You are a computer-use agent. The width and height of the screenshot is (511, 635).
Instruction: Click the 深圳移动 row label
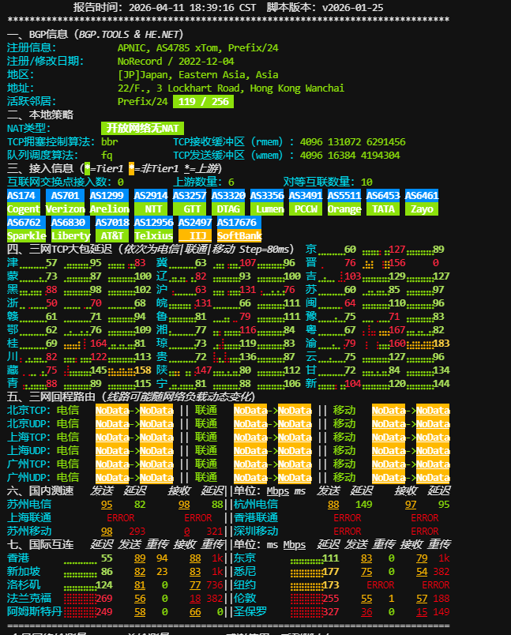[x=256, y=532]
